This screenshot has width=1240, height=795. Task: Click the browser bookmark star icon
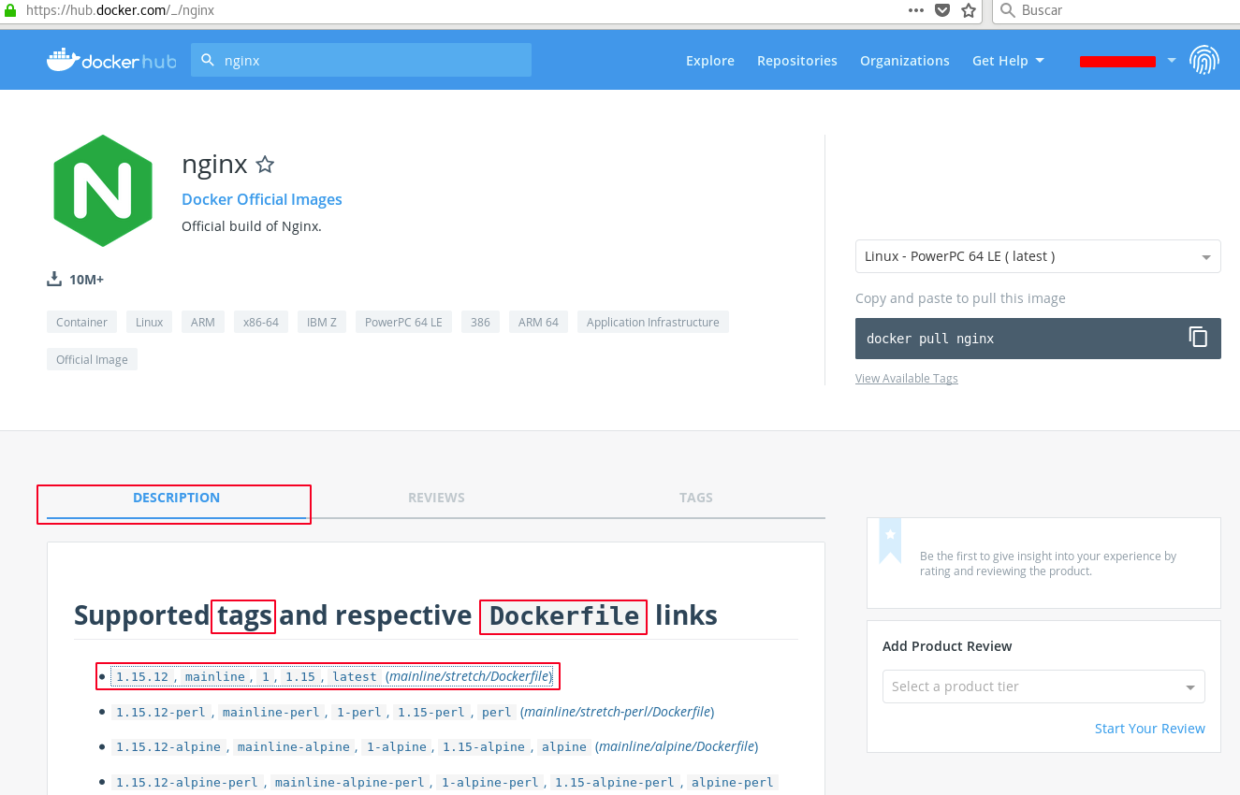coord(969,10)
